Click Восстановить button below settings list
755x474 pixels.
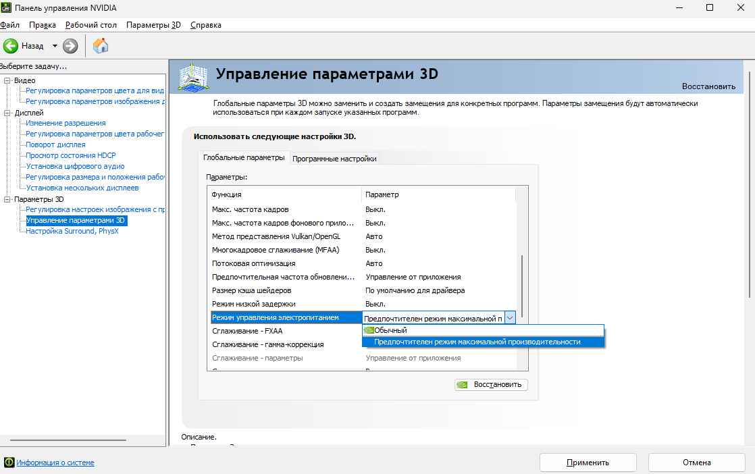pyautogui.click(x=491, y=384)
